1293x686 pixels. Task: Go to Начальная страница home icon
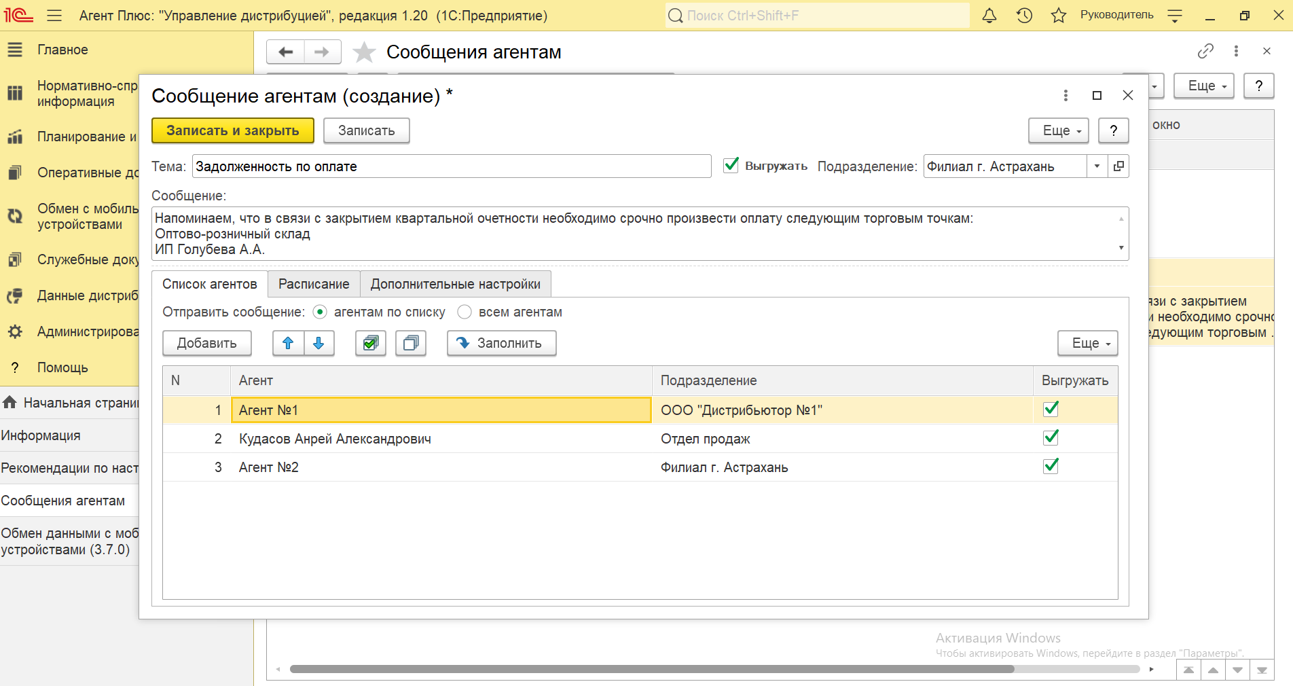click(10, 403)
